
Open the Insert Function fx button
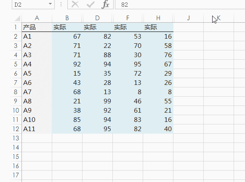105,4
